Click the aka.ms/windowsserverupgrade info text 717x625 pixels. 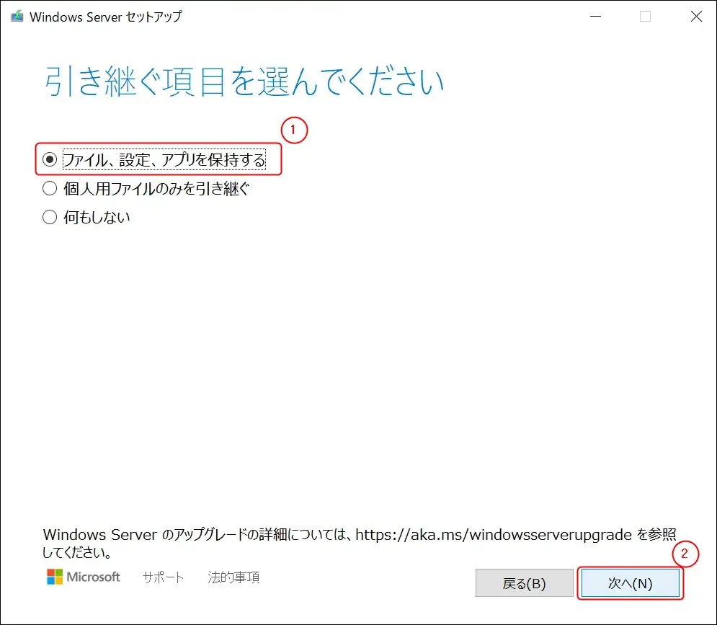point(360,543)
